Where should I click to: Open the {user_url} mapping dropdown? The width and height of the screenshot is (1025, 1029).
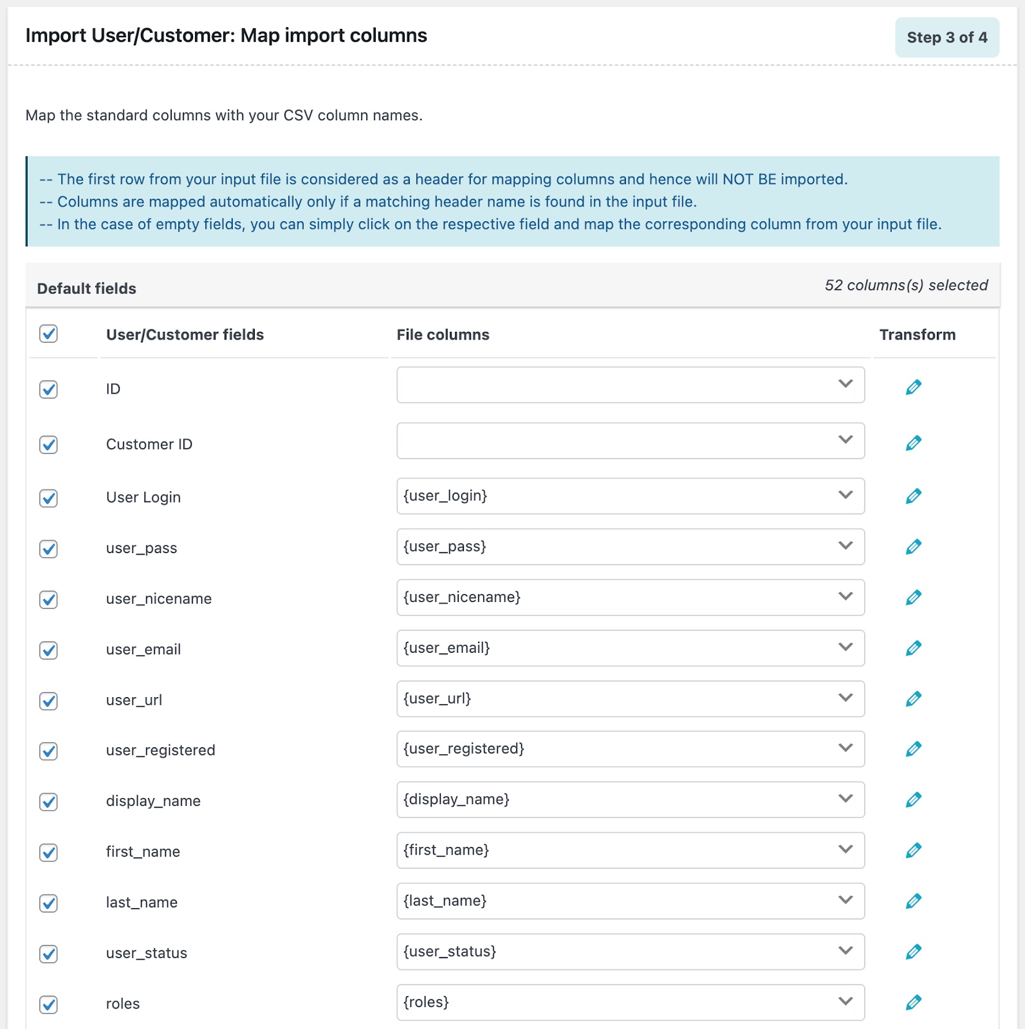click(630, 698)
